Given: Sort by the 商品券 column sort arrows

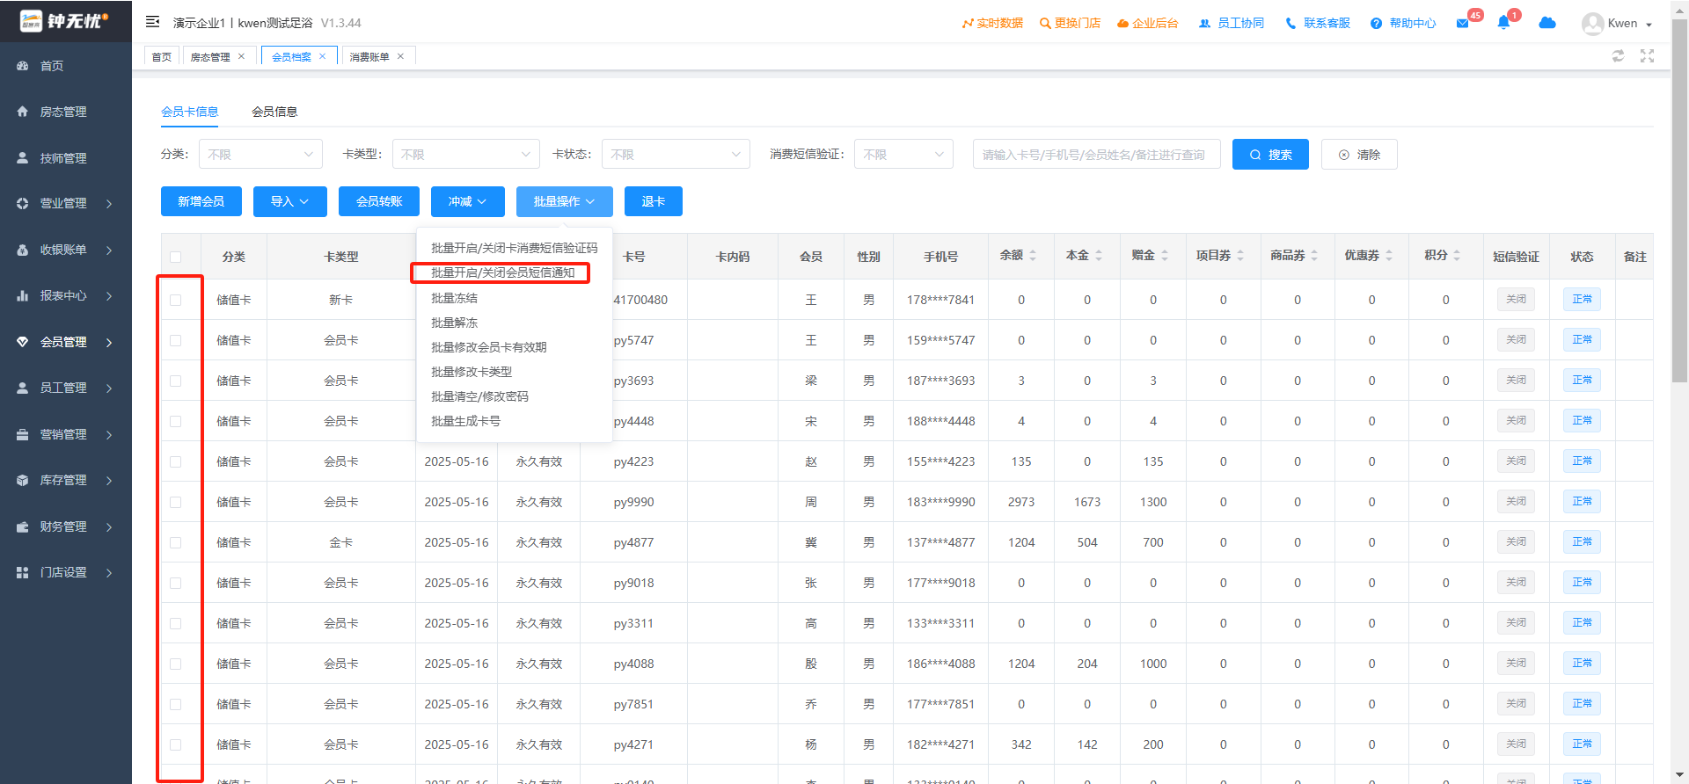Looking at the screenshot, I should coord(1314,256).
